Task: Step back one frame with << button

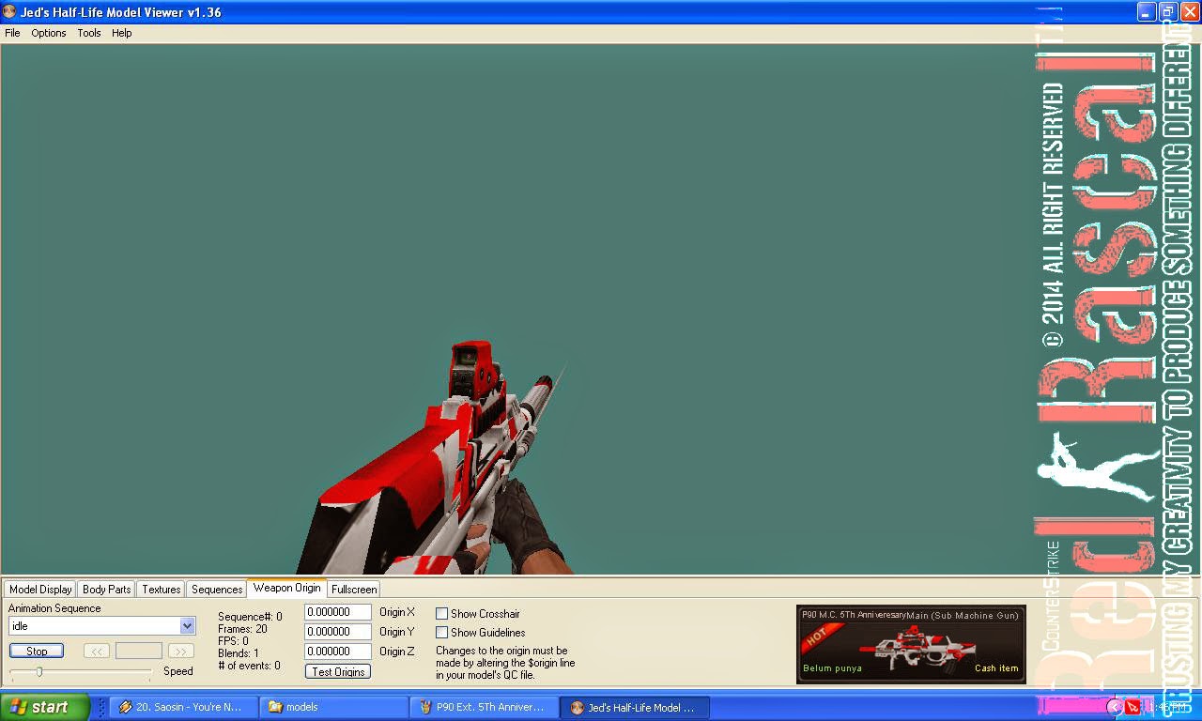Action: 97,651
